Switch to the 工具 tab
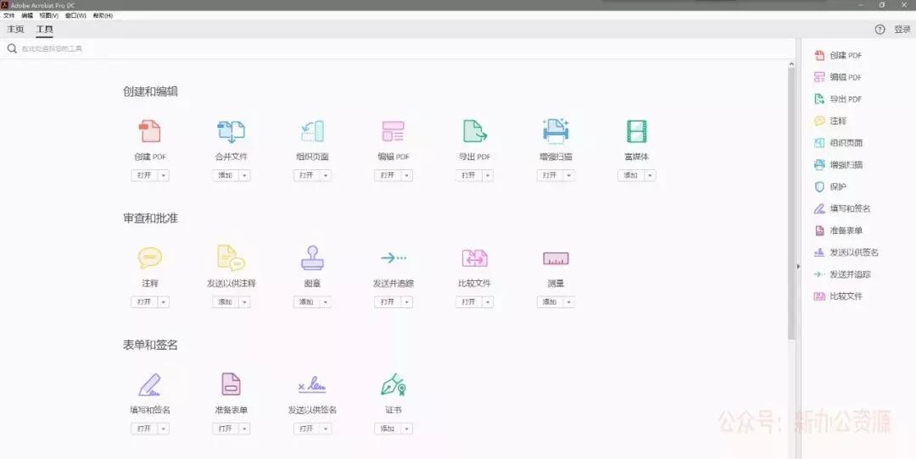 coord(44,29)
